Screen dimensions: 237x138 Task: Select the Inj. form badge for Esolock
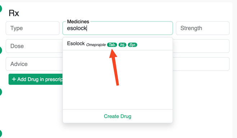point(122,45)
